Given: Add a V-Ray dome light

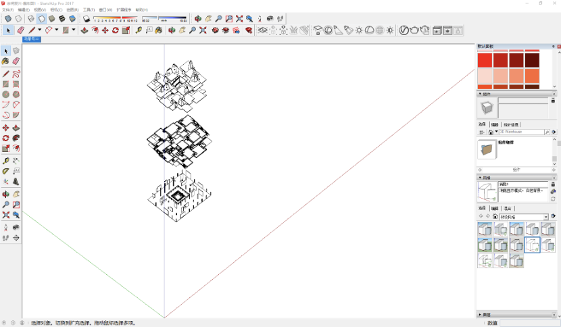Looking at the screenshot, I should coord(370,30).
